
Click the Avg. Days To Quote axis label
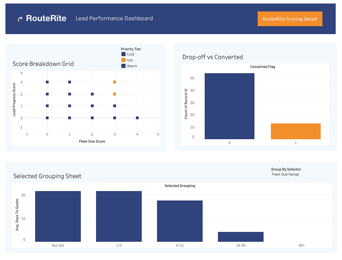coord(17,215)
